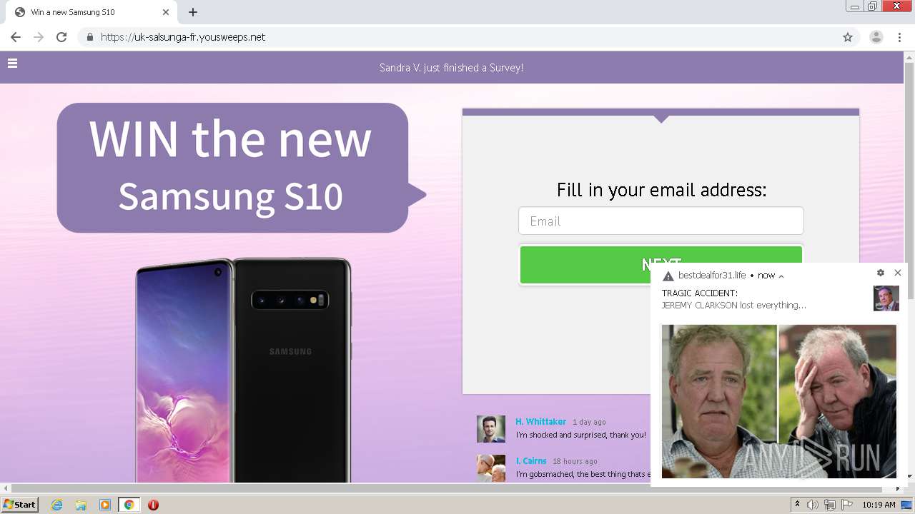
Task: Show hidden system tray icons
Action: click(x=798, y=505)
